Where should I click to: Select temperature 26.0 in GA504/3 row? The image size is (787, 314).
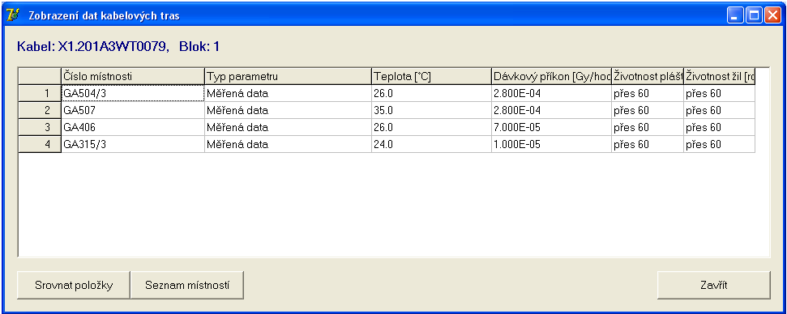[432, 93]
